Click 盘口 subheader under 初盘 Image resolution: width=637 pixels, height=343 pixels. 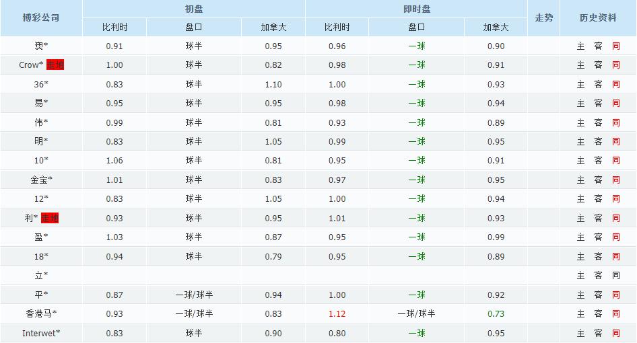(194, 27)
